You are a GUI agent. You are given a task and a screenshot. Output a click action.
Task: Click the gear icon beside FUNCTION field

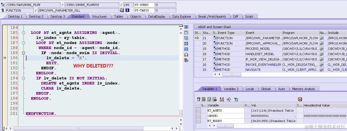3,10
